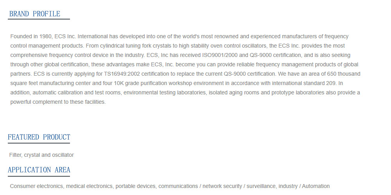Click the BRAND PROFILE heading
Viewport: 391px width, 195px height.
[35, 14]
